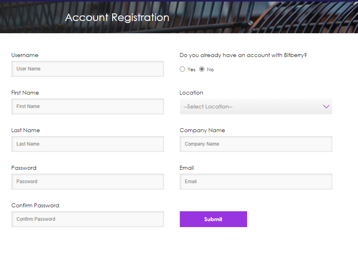The height and width of the screenshot is (254, 358).
Task: Click the No label text
Action: point(210,70)
